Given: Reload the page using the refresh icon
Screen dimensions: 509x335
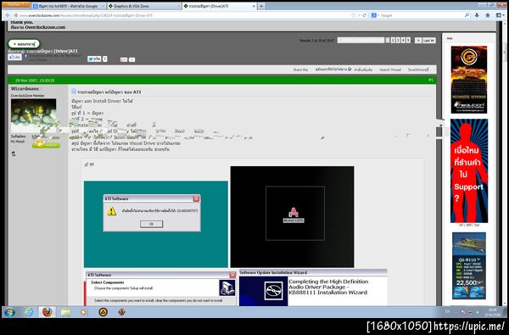Looking at the screenshot, I should 365,15.
